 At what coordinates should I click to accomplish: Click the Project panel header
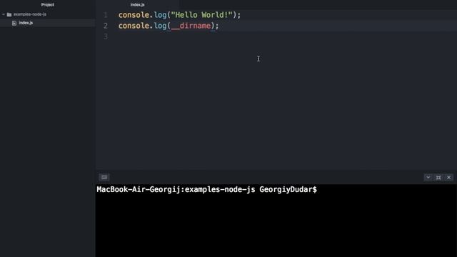point(48,5)
